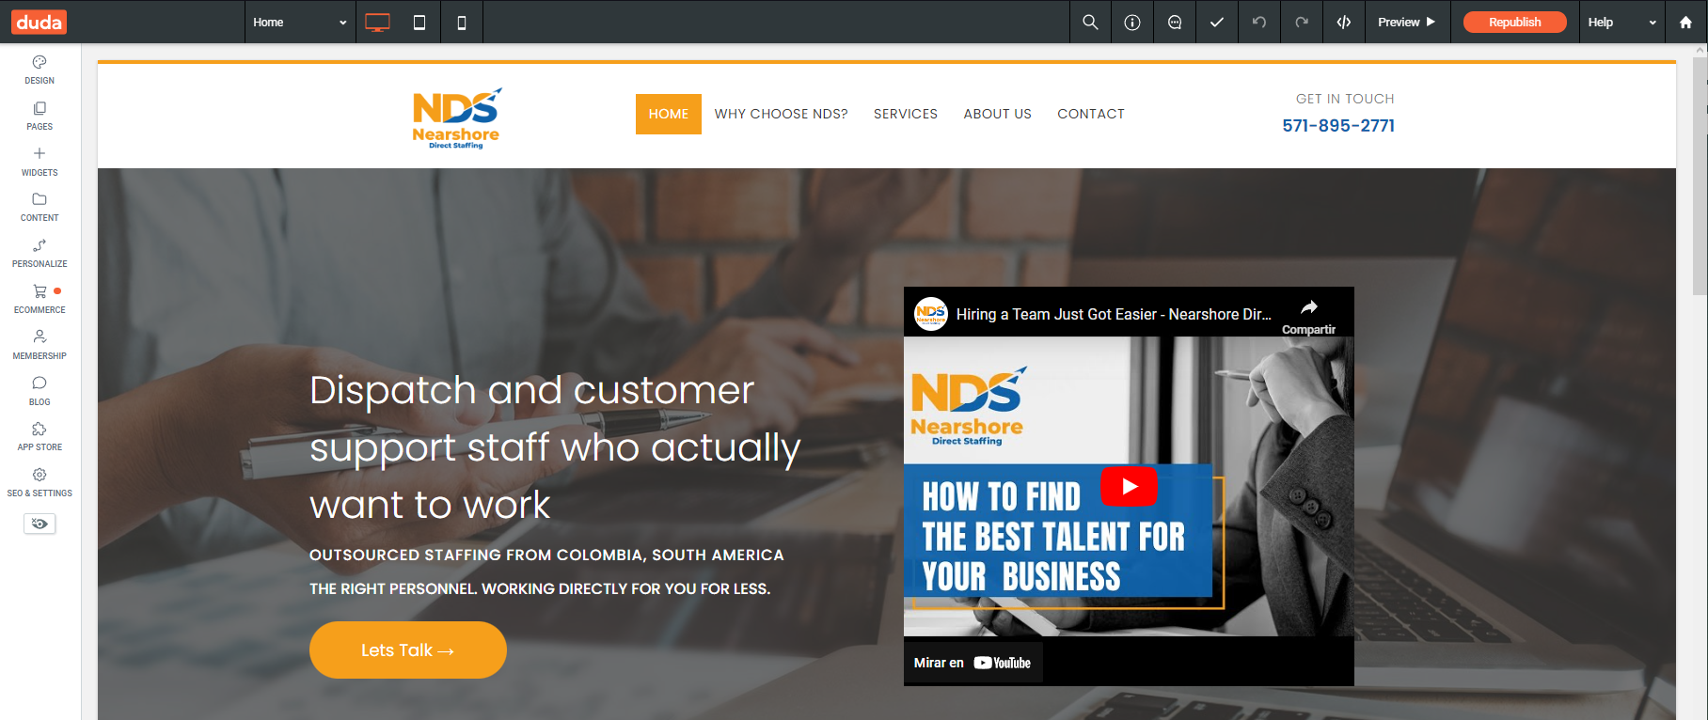Select SERVICES nav item

click(906, 114)
